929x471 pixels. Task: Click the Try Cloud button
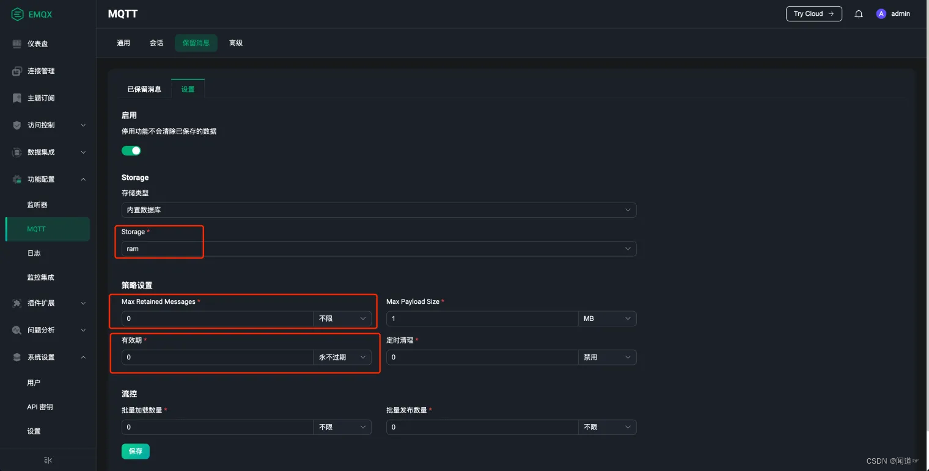pos(813,13)
